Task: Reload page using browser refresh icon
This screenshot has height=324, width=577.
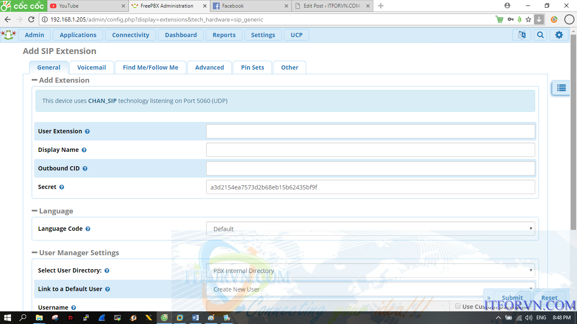Action: [x=31, y=19]
